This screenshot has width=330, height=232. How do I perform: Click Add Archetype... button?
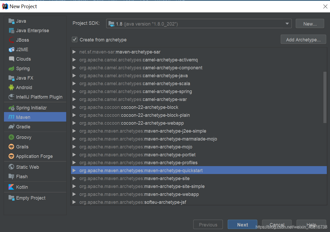click(303, 40)
